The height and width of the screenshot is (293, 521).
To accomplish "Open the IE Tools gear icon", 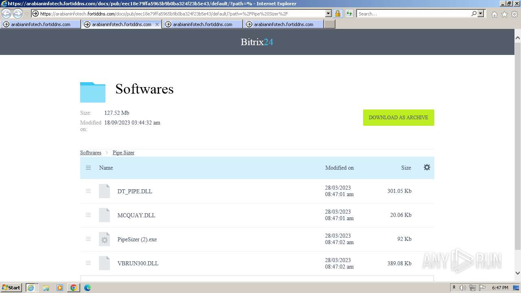I will pyautogui.click(x=514, y=14).
